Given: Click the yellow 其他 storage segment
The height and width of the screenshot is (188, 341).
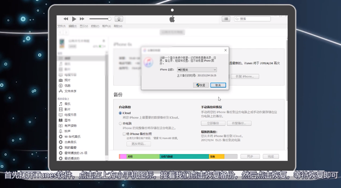Looking at the screenshot, I should [x=217, y=156].
